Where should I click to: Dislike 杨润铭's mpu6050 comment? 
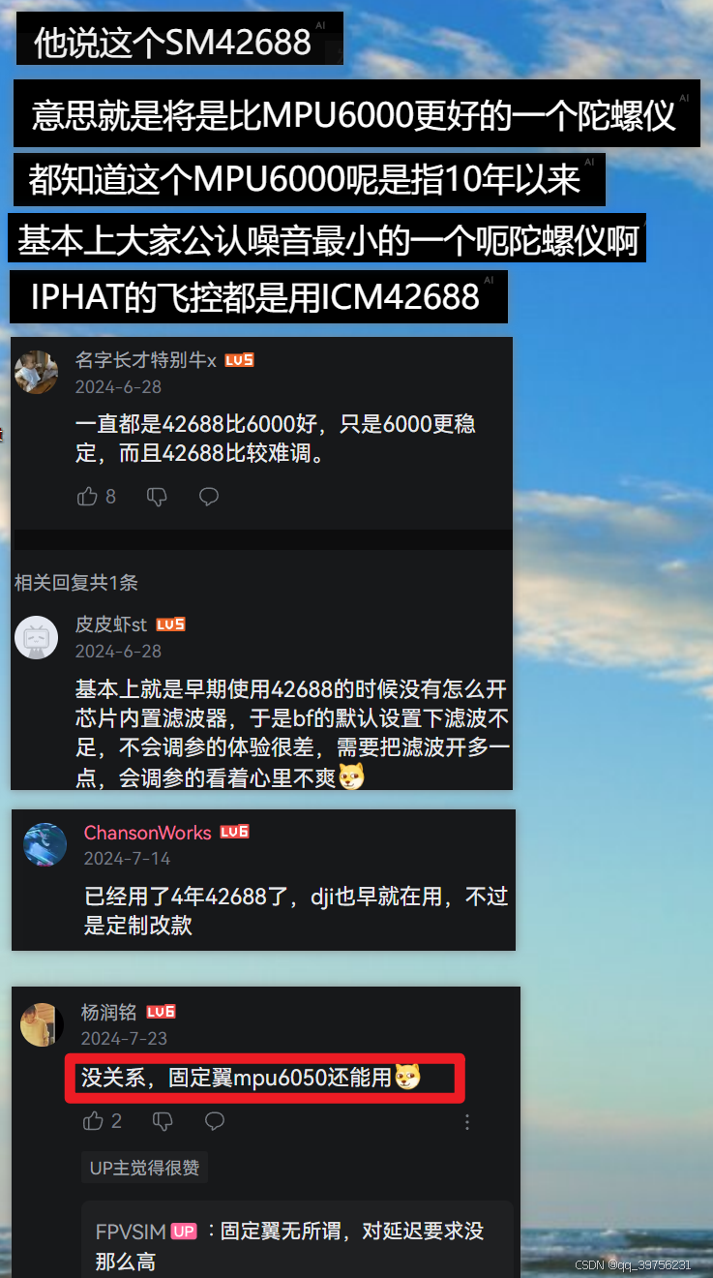click(x=163, y=1121)
